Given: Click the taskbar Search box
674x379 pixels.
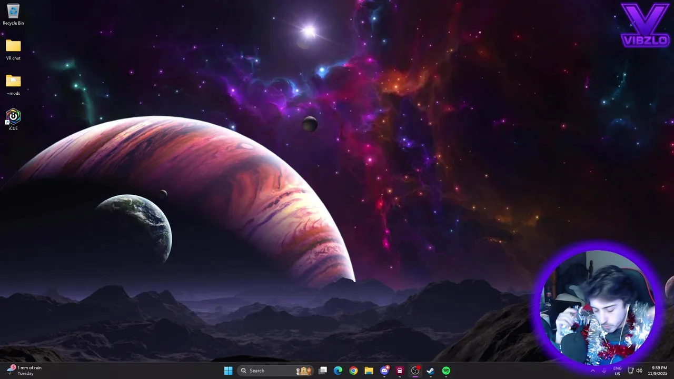Looking at the screenshot, I should point(276,371).
